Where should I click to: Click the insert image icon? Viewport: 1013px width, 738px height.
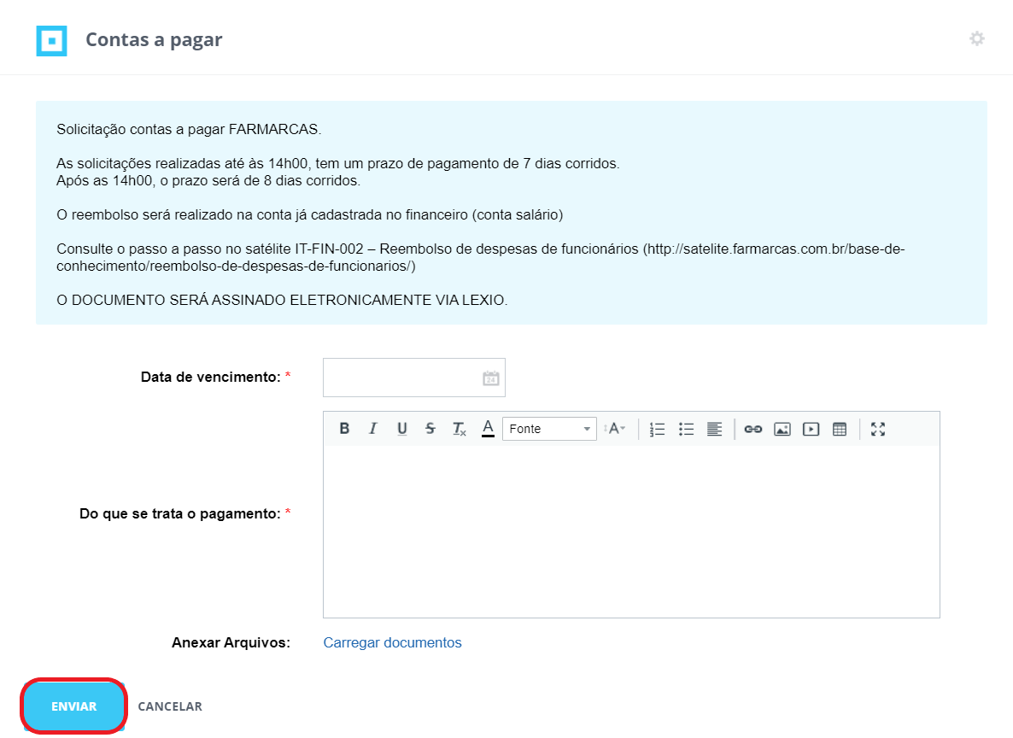[x=782, y=429]
